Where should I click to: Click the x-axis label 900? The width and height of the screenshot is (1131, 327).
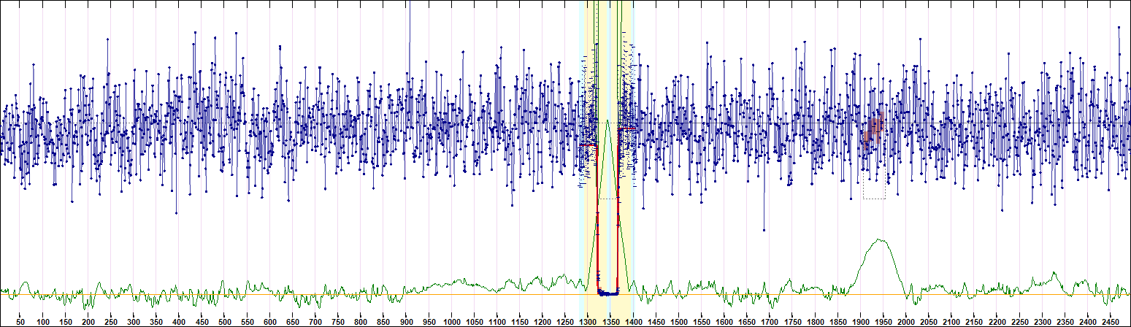click(407, 322)
